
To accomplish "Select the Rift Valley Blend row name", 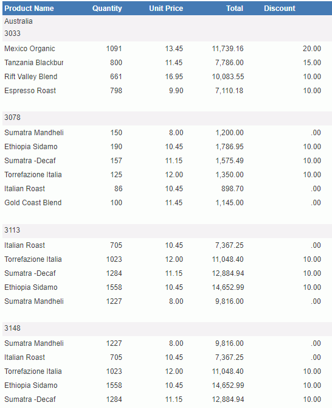I will coord(30,77).
